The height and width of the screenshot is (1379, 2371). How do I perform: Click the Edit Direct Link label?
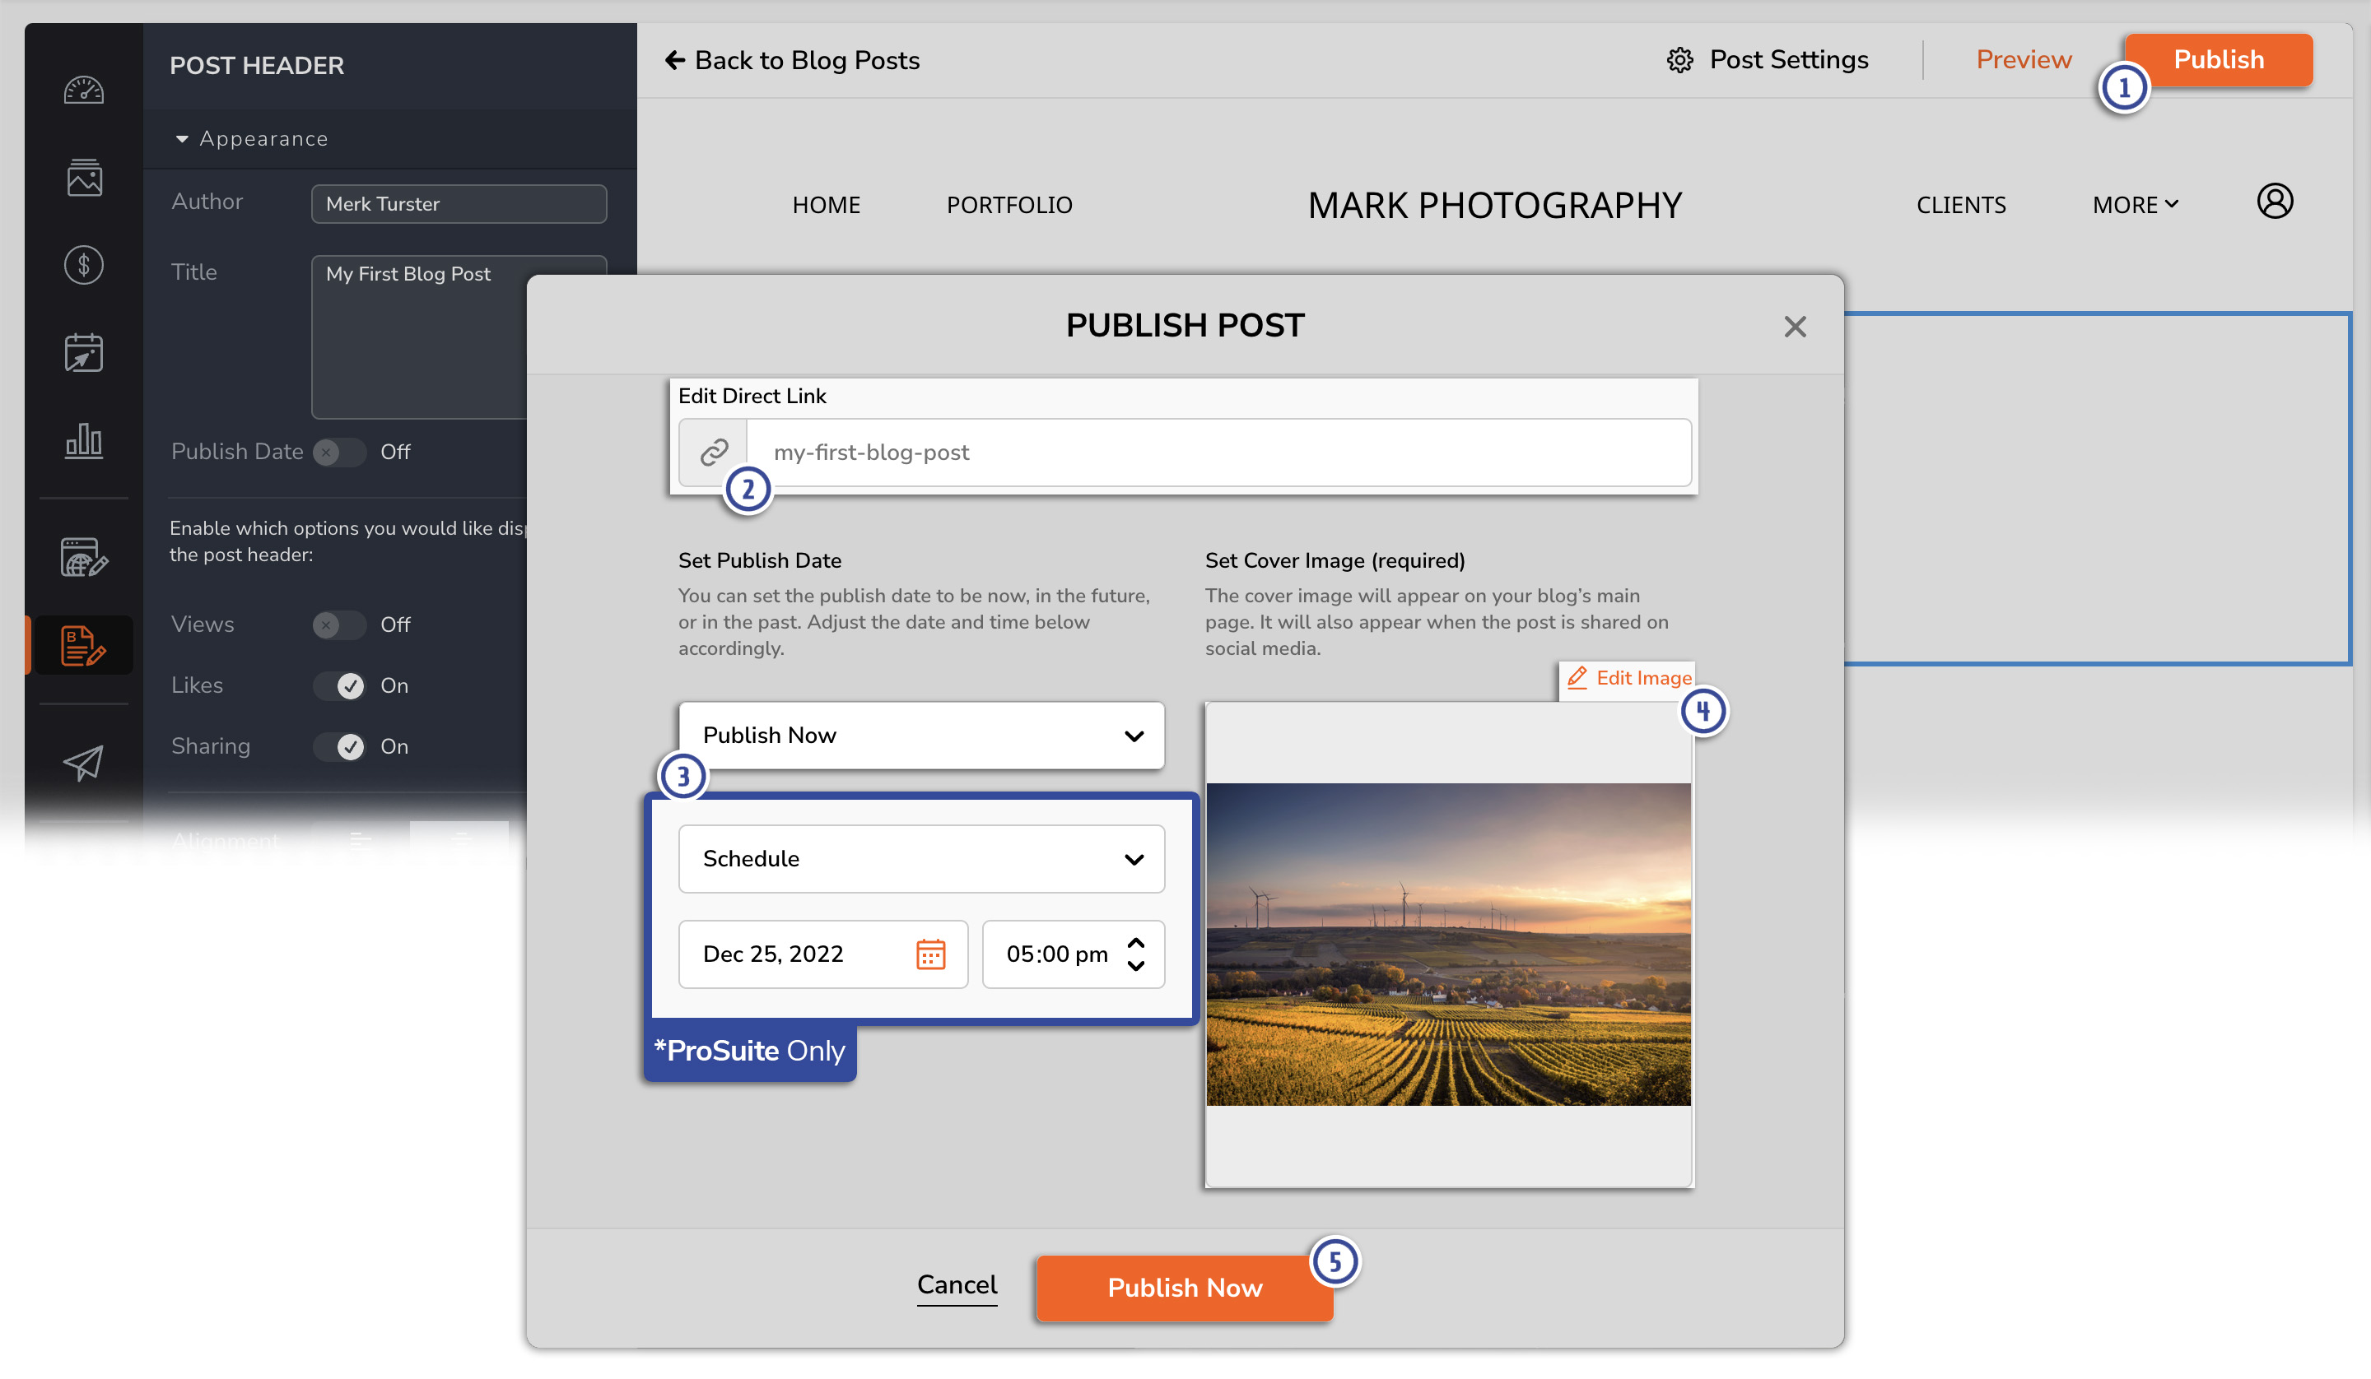coord(752,396)
